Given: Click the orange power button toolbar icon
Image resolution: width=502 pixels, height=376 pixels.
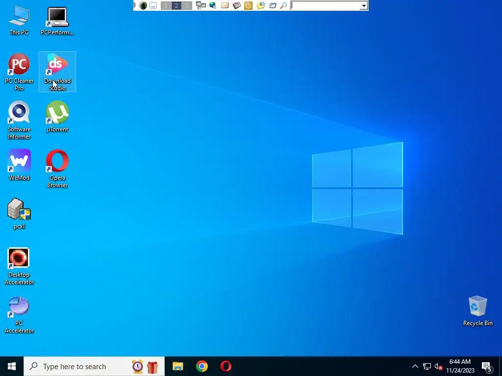Looking at the screenshot, I should coord(248,5).
